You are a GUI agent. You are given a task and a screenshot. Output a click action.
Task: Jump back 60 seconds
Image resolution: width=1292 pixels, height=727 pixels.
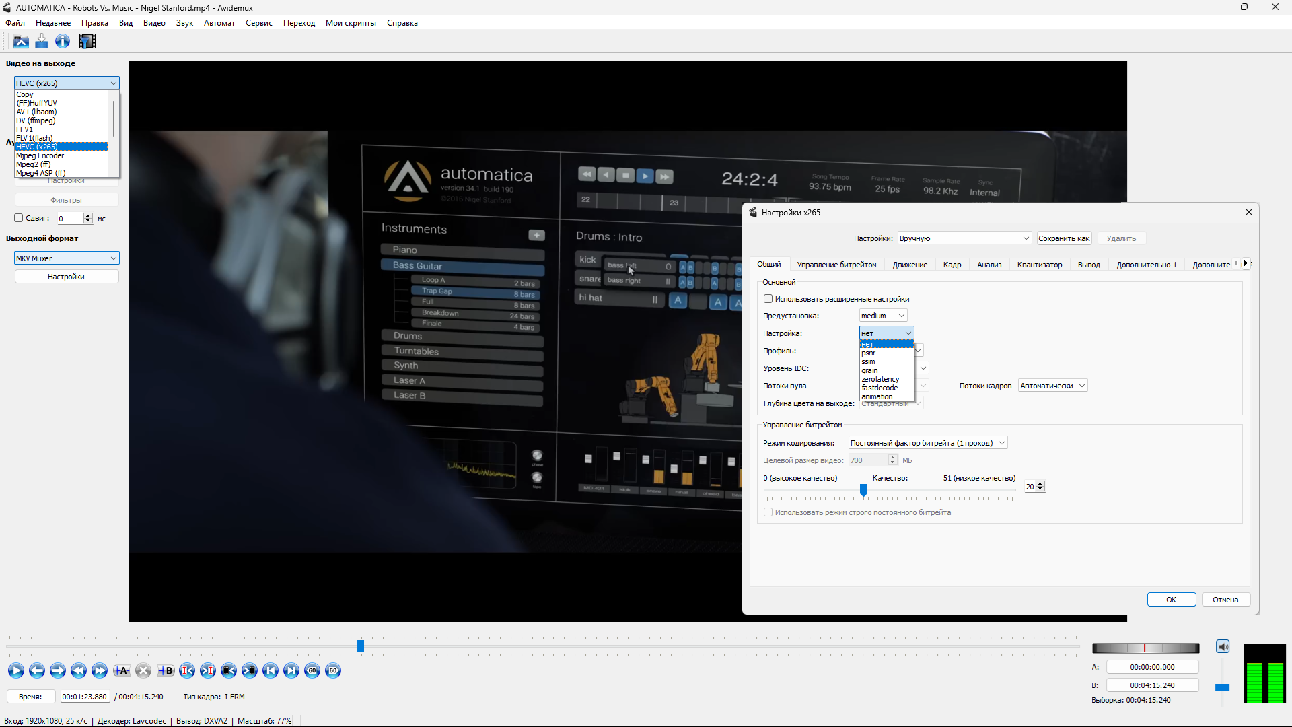pyautogui.click(x=312, y=670)
